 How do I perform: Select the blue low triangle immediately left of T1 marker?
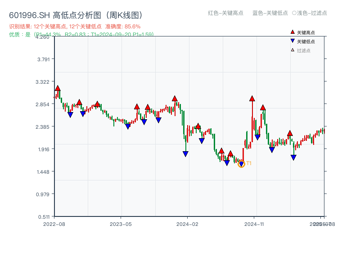(227, 163)
